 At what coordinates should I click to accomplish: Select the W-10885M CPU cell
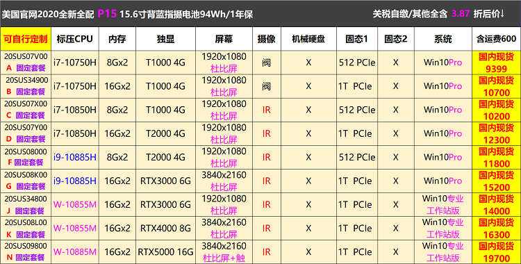[x=75, y=252]
